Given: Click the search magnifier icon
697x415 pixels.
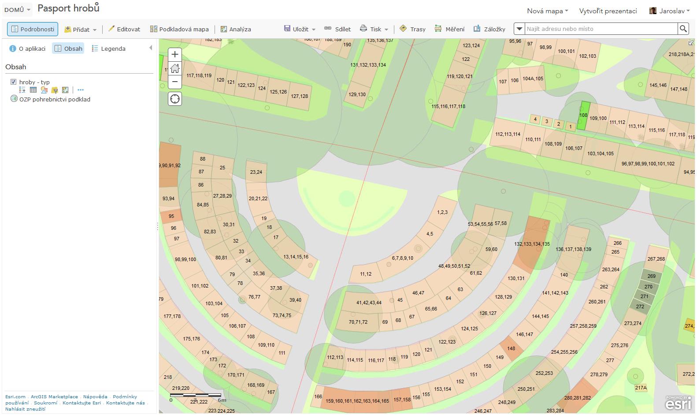Looking at the screenshot, I should point(683,29).
